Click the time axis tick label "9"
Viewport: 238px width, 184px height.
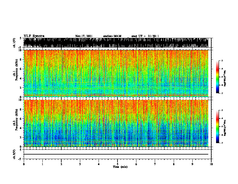click(x=192, y=164)
